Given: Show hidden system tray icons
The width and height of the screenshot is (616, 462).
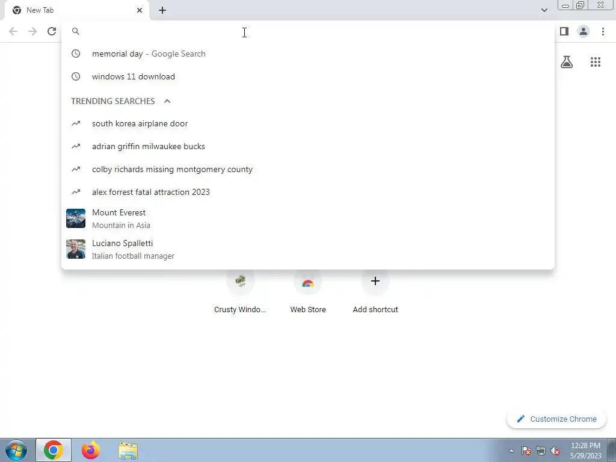Looking at the screenshot, I should [511, 451].
